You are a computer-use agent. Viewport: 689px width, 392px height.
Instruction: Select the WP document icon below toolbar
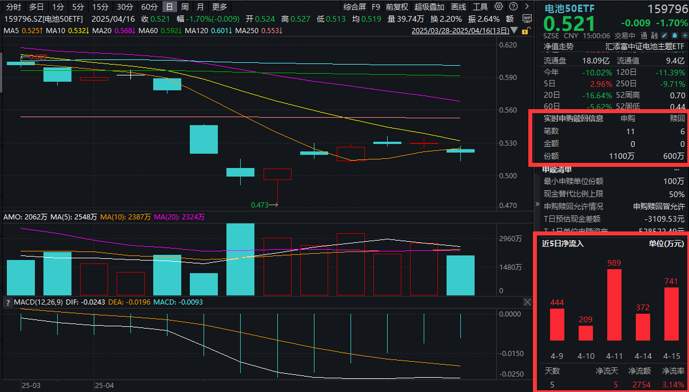pos(527,18)
